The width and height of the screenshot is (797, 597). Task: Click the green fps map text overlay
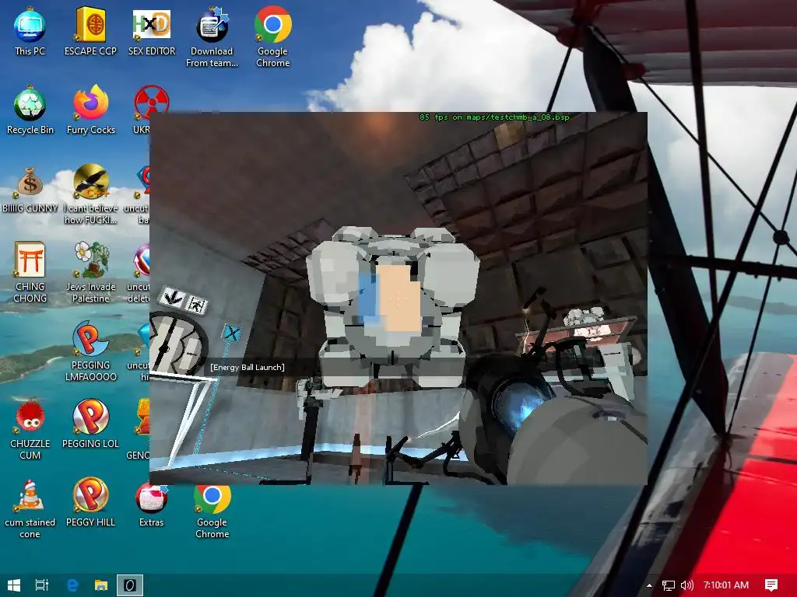click(x=494, y=117)
